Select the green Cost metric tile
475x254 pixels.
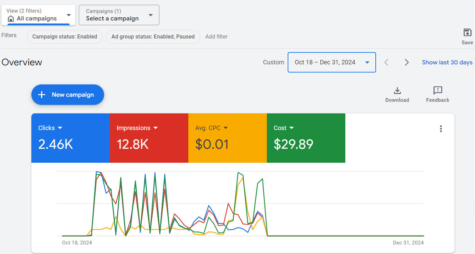click(306, 138)
